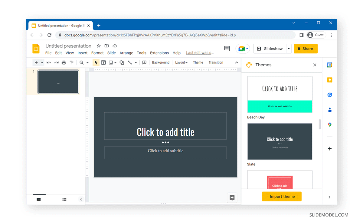Click to add subtitle placeholder

165,153
